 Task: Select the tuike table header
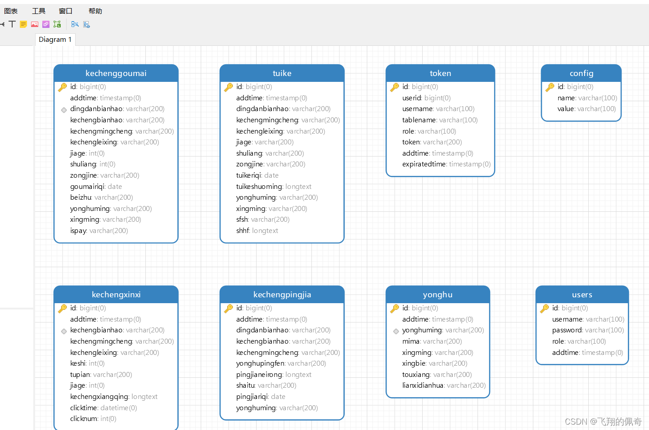(282, 73)
